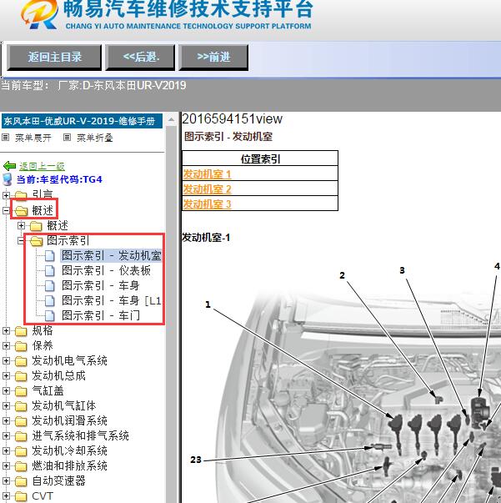This screenshot has width=501, height=503.
Task: Click the sidebar vertical scrollbar track
Action: pos(171,314)
